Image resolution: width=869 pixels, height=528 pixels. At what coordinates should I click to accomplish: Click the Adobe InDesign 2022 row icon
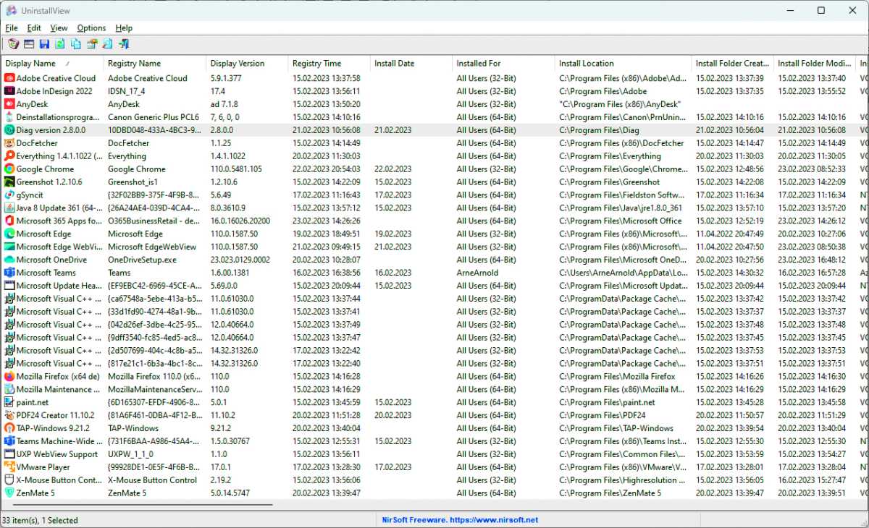[x=9, y=91]
